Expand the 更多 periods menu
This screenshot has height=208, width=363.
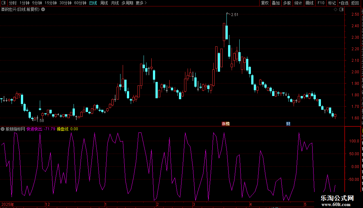coord(141,3)
